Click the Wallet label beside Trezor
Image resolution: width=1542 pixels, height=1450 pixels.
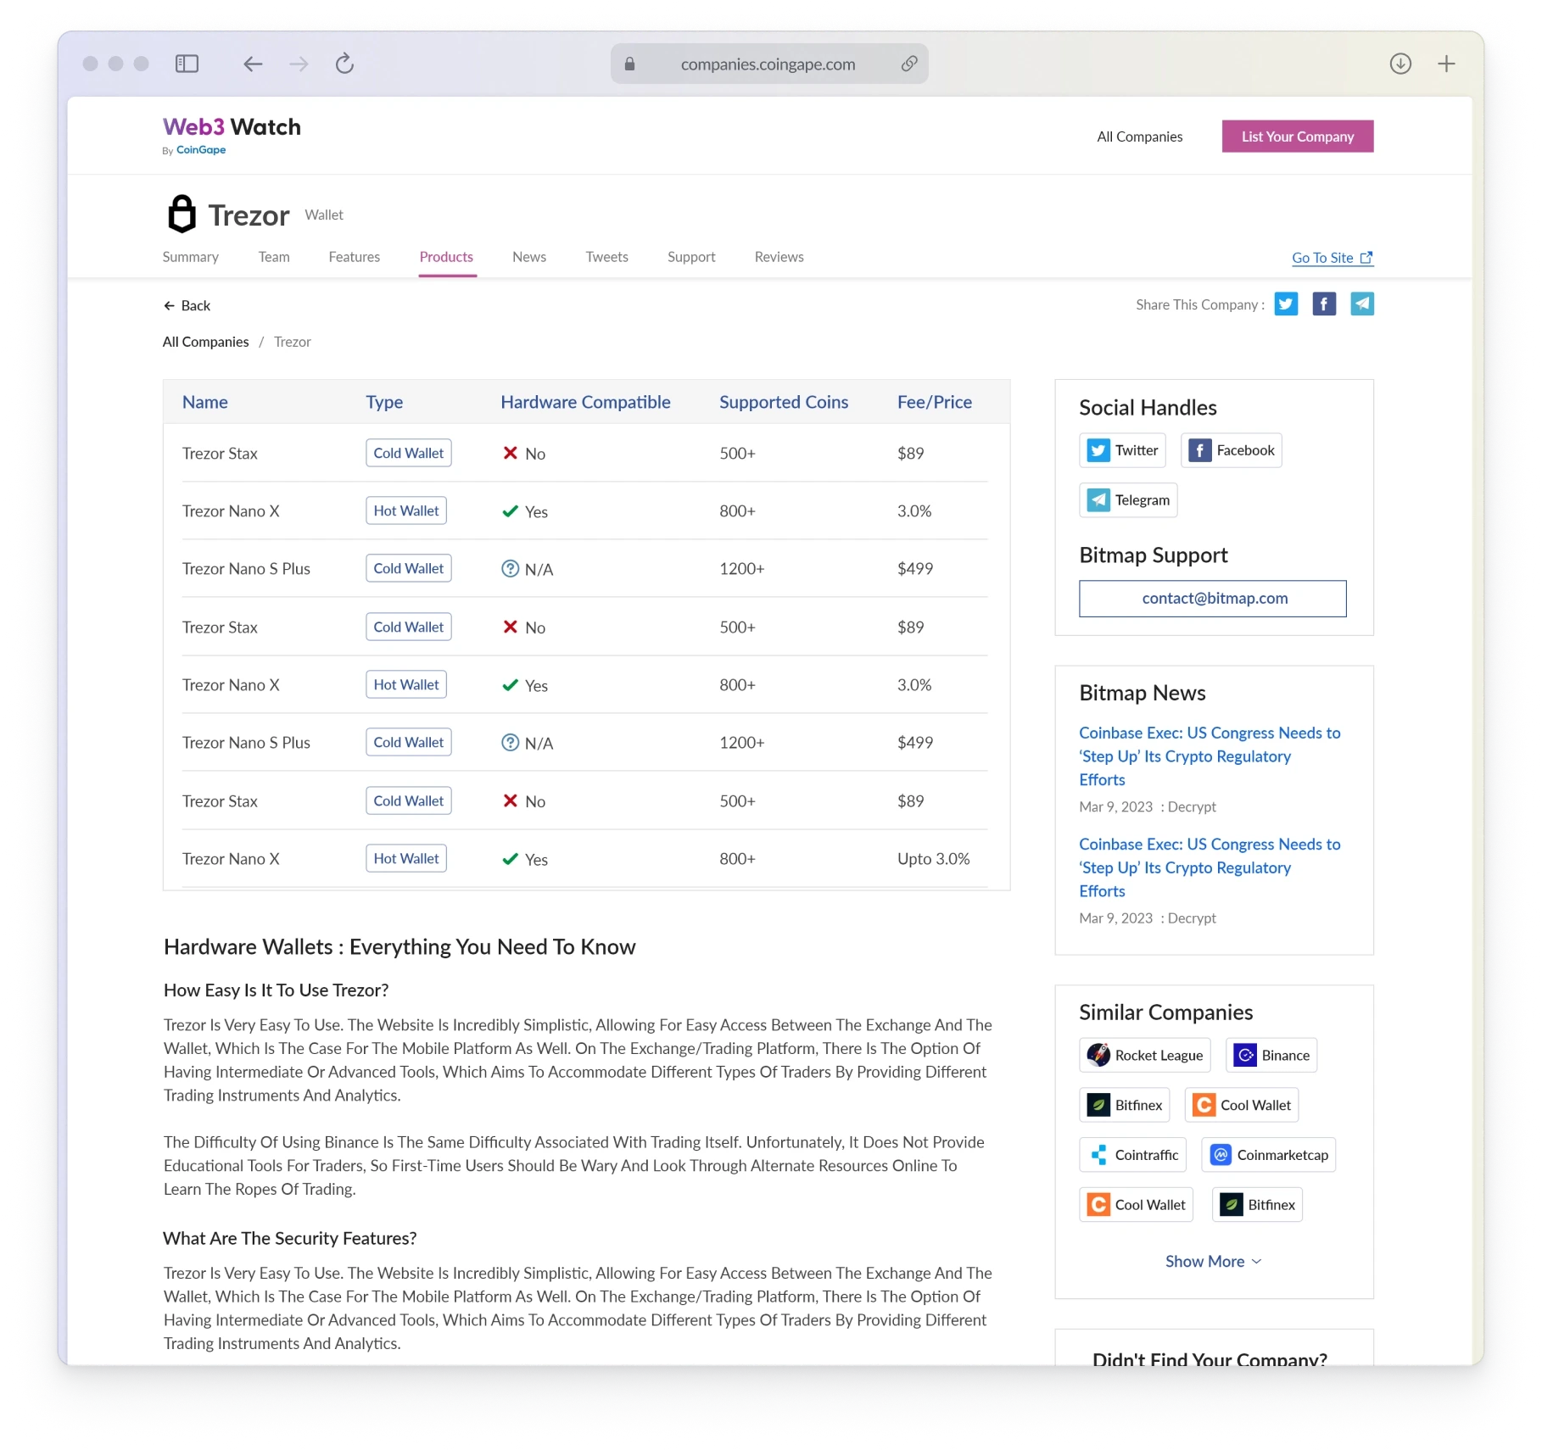(324, 215)
